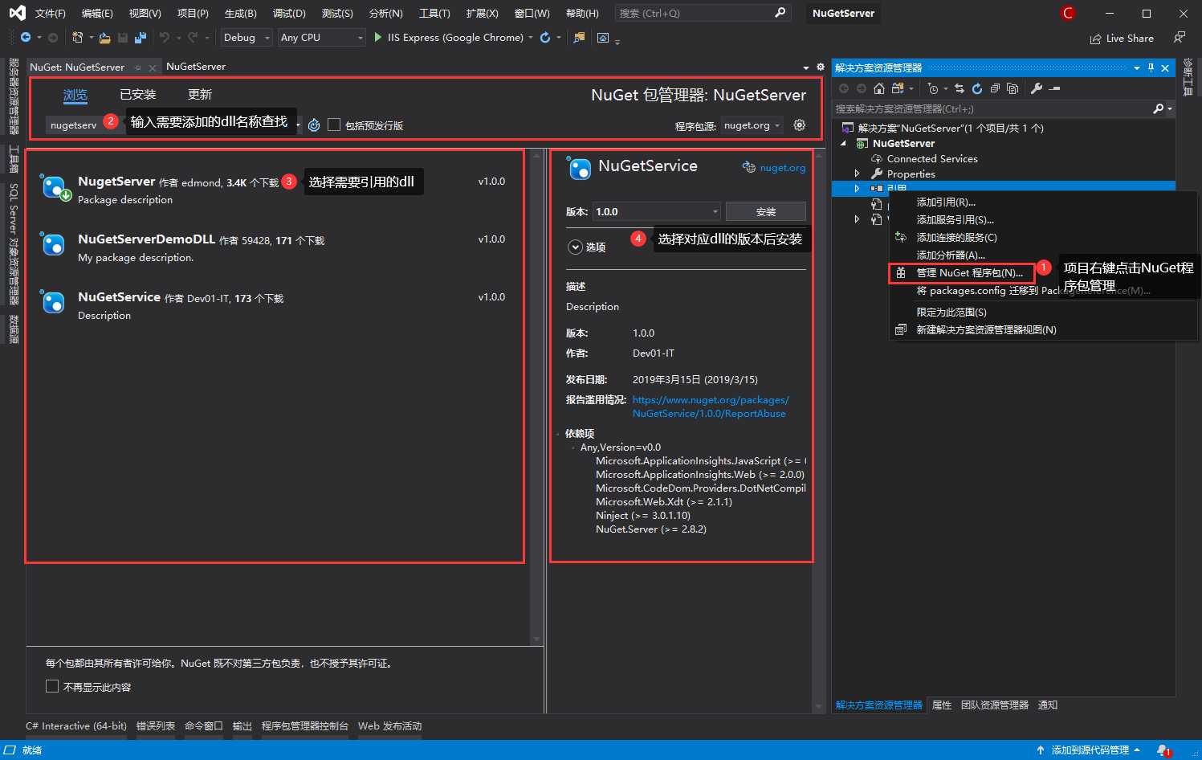Open the Debug menu in the menu bar

tap(289, 14)
